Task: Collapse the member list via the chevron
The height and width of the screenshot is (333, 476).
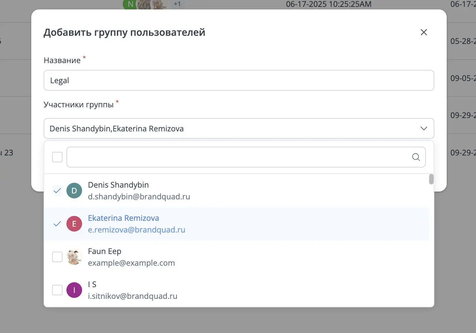Action: [424, 128]
